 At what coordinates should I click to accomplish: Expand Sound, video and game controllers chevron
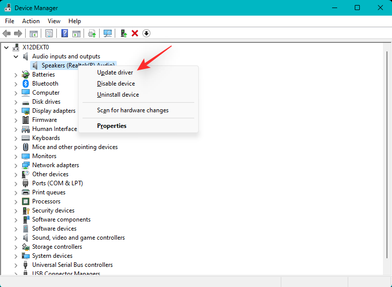pyautogui.click(x=16, y=238)
